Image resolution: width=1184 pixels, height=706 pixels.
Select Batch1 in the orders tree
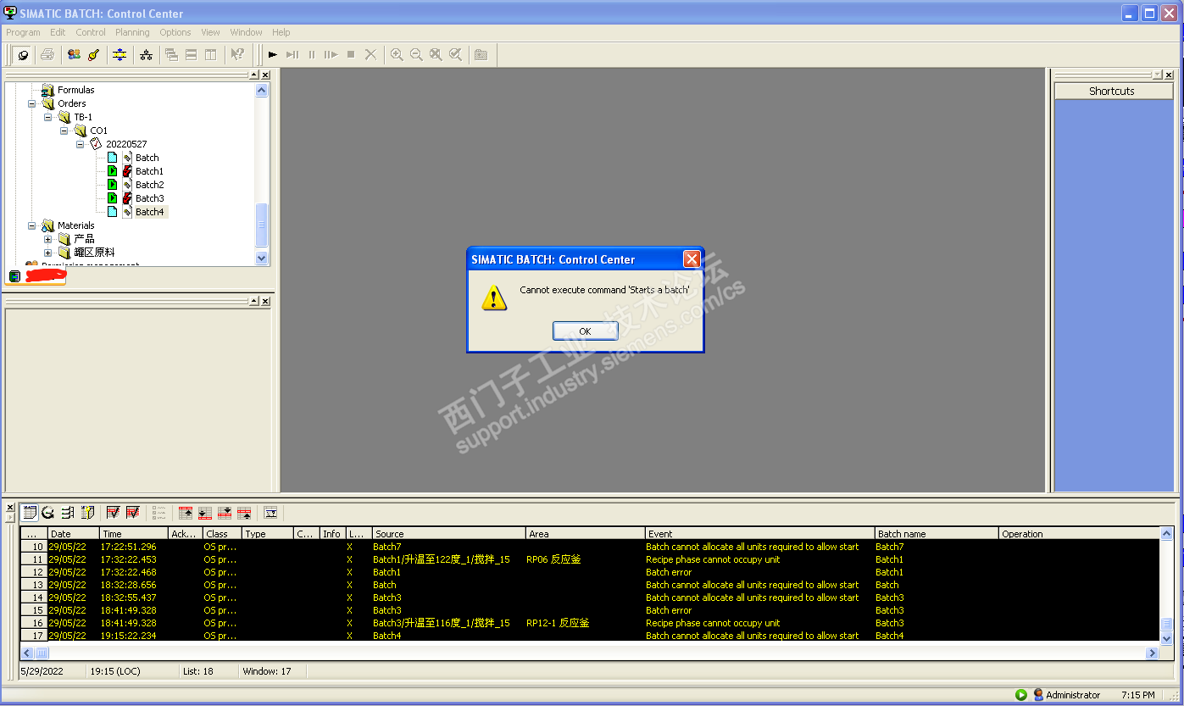[149, 171]
